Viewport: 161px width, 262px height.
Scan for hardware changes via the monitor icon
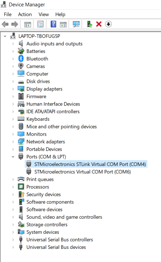click(76, 24)
